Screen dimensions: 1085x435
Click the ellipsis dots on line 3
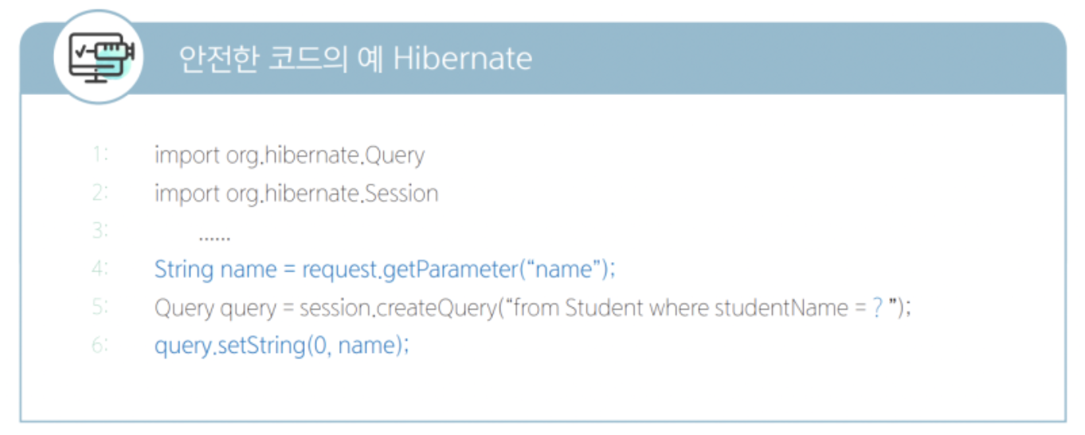(x=215, y=237)
